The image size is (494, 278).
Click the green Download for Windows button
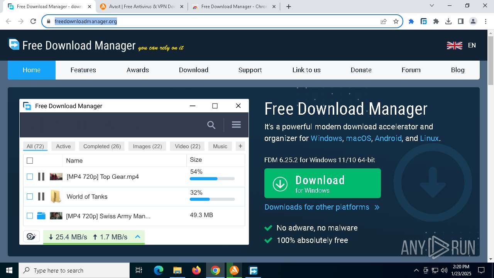pyautogui.click(x=323, y=183)
